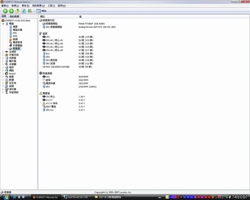Click the 電源管理 power management tree icon
Viewport: 250px width, 200px height.
(x=11, y=43)
